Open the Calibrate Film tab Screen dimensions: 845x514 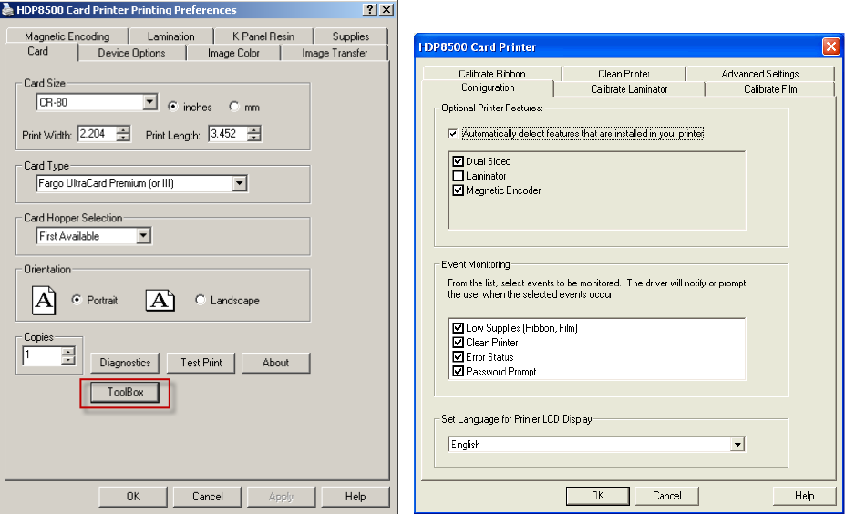tap(770, 89)
